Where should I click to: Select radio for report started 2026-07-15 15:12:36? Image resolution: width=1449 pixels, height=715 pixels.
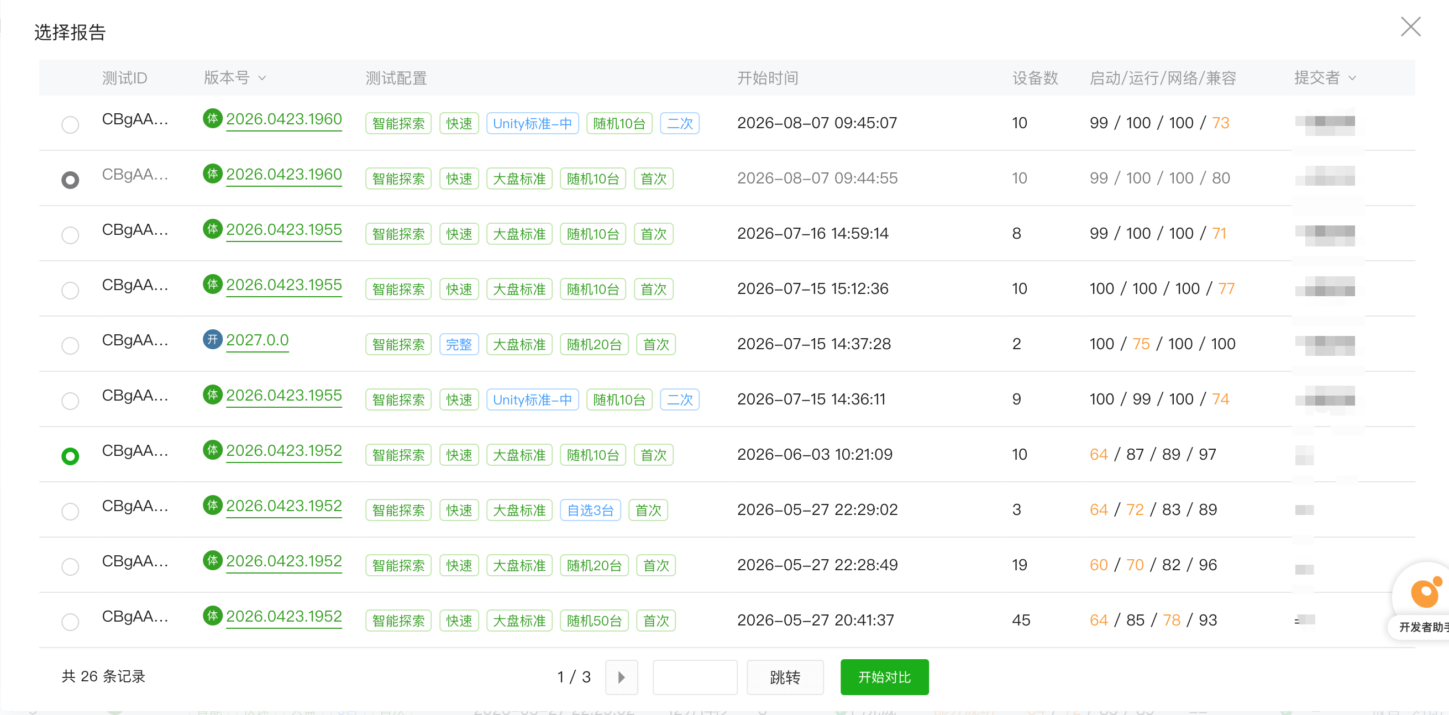point(70,290)
